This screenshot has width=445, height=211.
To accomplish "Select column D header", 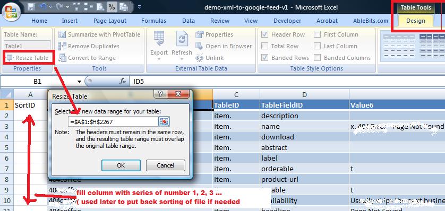I will tap(304, 94).
